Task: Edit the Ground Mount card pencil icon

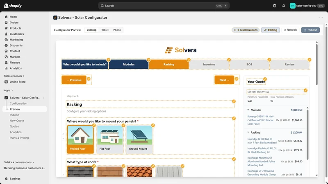Action: (153, 126)
